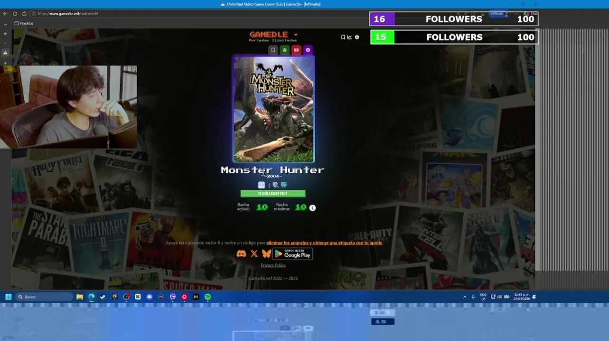Open the Bluesky butterfly icon in footer
The image size is (609, 341).
(266, 254)
